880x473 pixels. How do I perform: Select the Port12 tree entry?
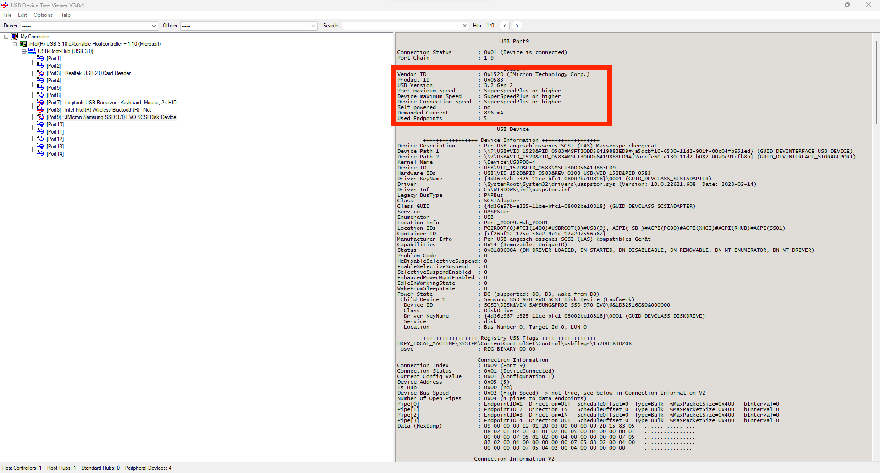(x=55, y=139)
